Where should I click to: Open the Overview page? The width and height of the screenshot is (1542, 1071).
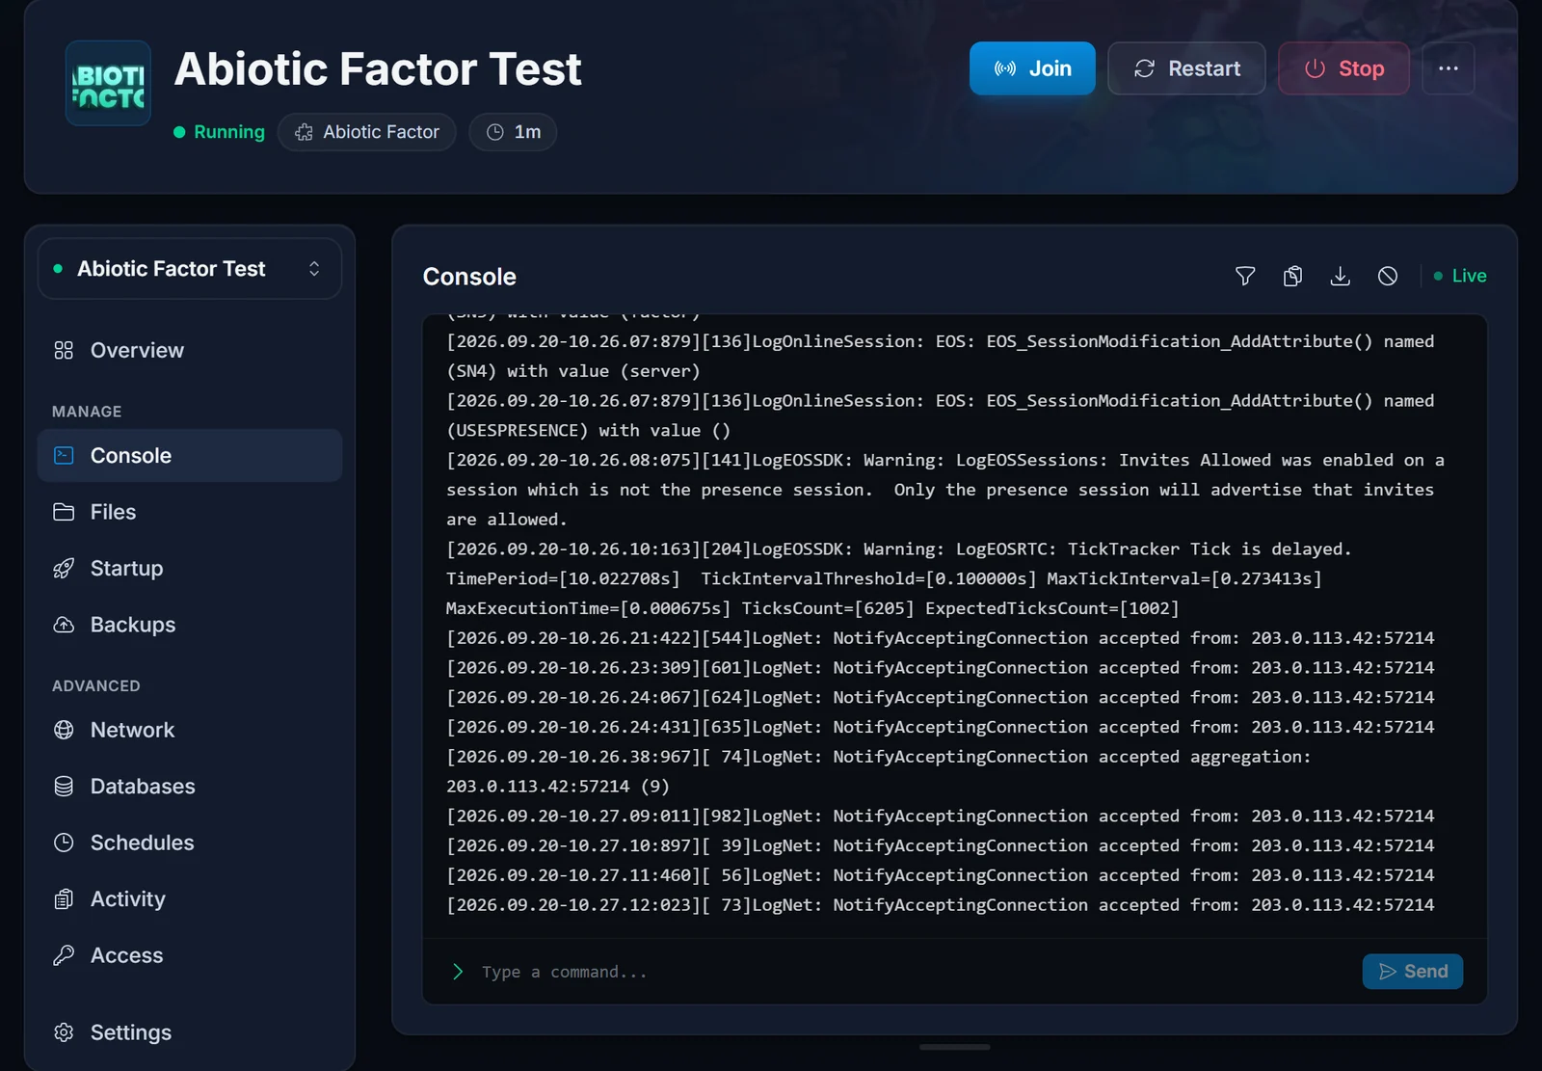[190, 350]
